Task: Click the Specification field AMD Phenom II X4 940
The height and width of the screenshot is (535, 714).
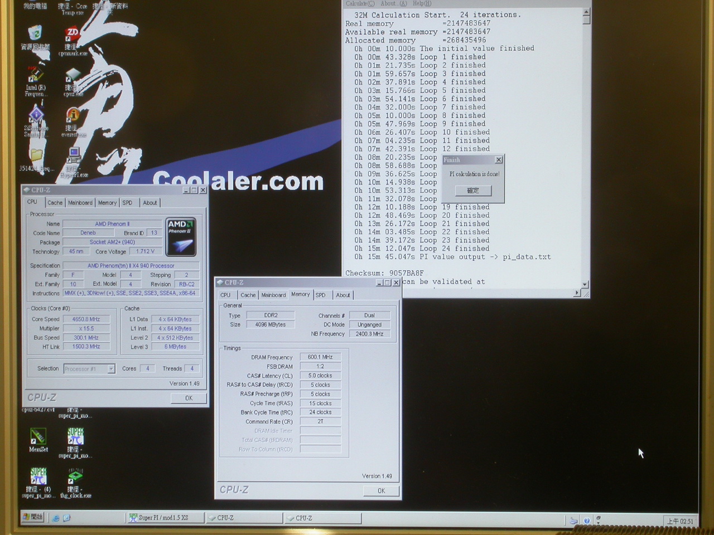Action: click(131, 266)
